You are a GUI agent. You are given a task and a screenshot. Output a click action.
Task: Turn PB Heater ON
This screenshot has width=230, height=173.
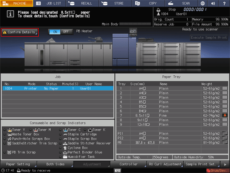click(x=55, y=32)
